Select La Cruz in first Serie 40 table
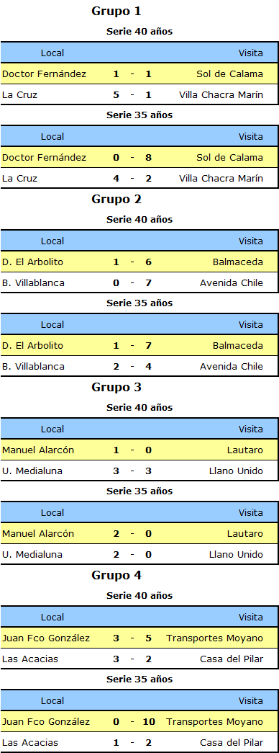This screenshot has height=753, width=279. coord(19,95)
